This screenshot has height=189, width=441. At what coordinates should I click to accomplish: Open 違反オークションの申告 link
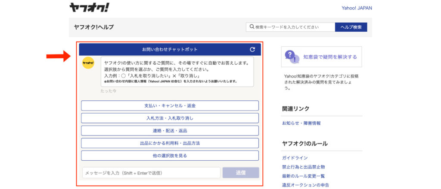(x=306, y=185)
